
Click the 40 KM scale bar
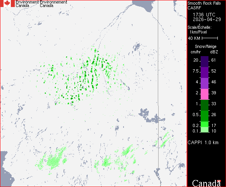(x=210, y=38)
